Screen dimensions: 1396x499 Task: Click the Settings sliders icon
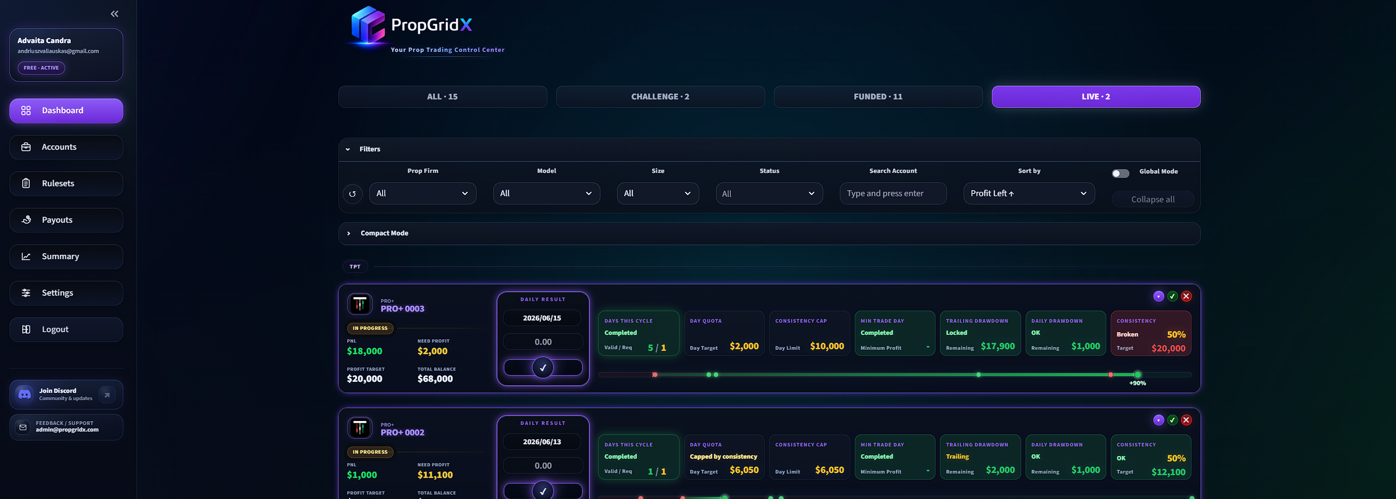(26, 293)
